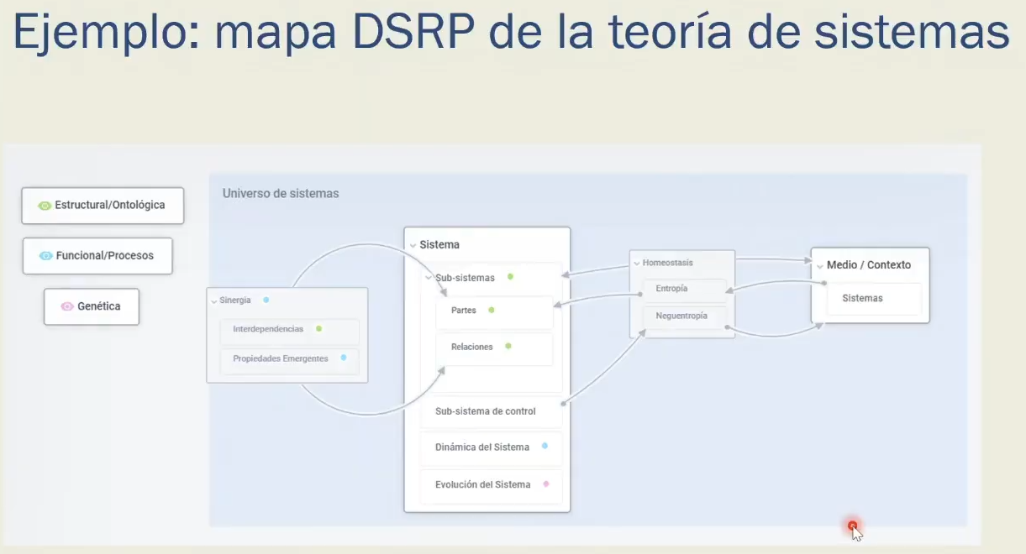
Task: Click the pink dot beside Evolución del Sistema
Action: (x=546, y=483)
